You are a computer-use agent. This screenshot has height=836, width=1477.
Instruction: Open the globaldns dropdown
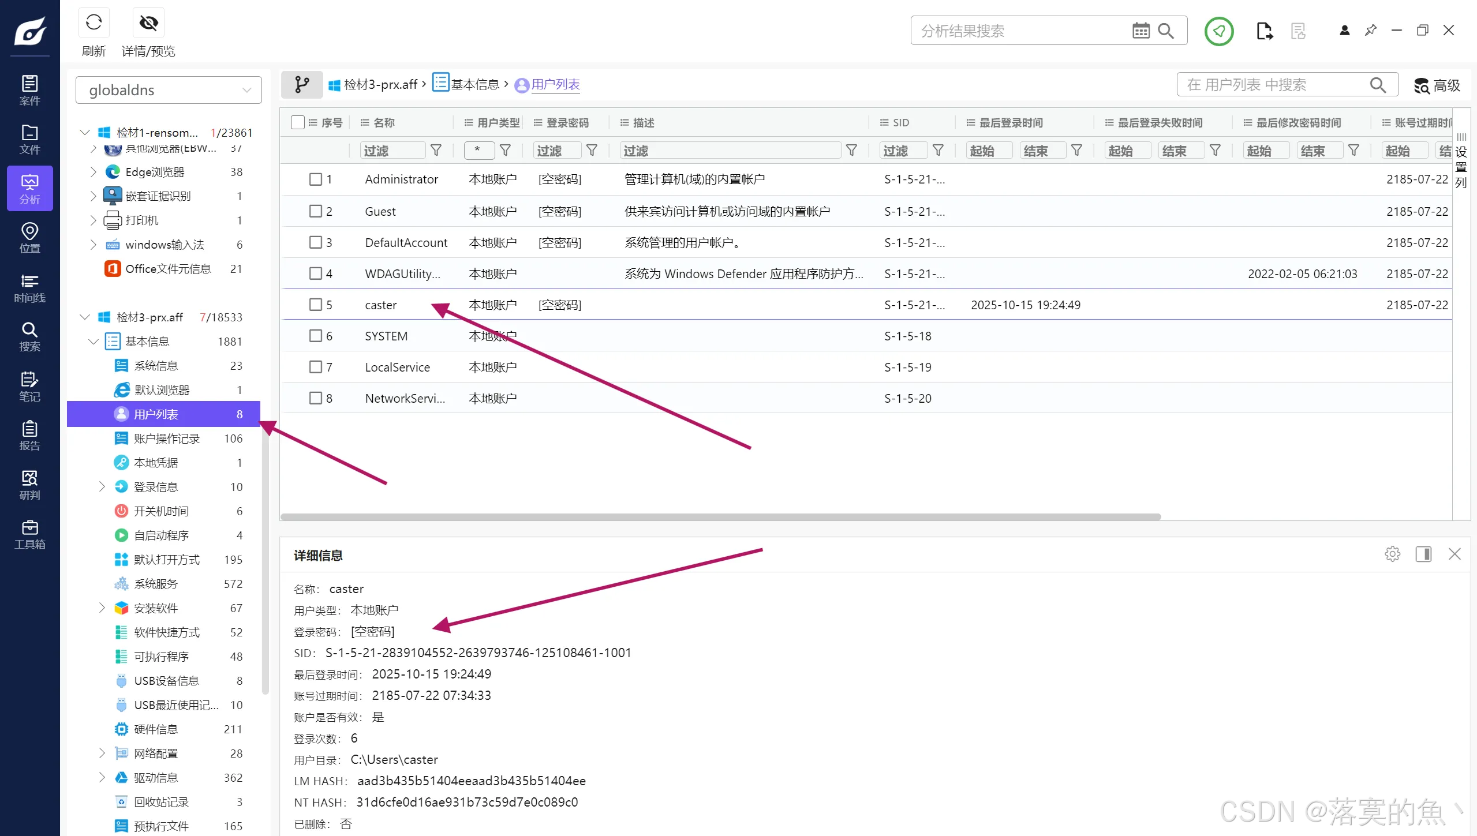pyautogui.click(x=169, y=90)
